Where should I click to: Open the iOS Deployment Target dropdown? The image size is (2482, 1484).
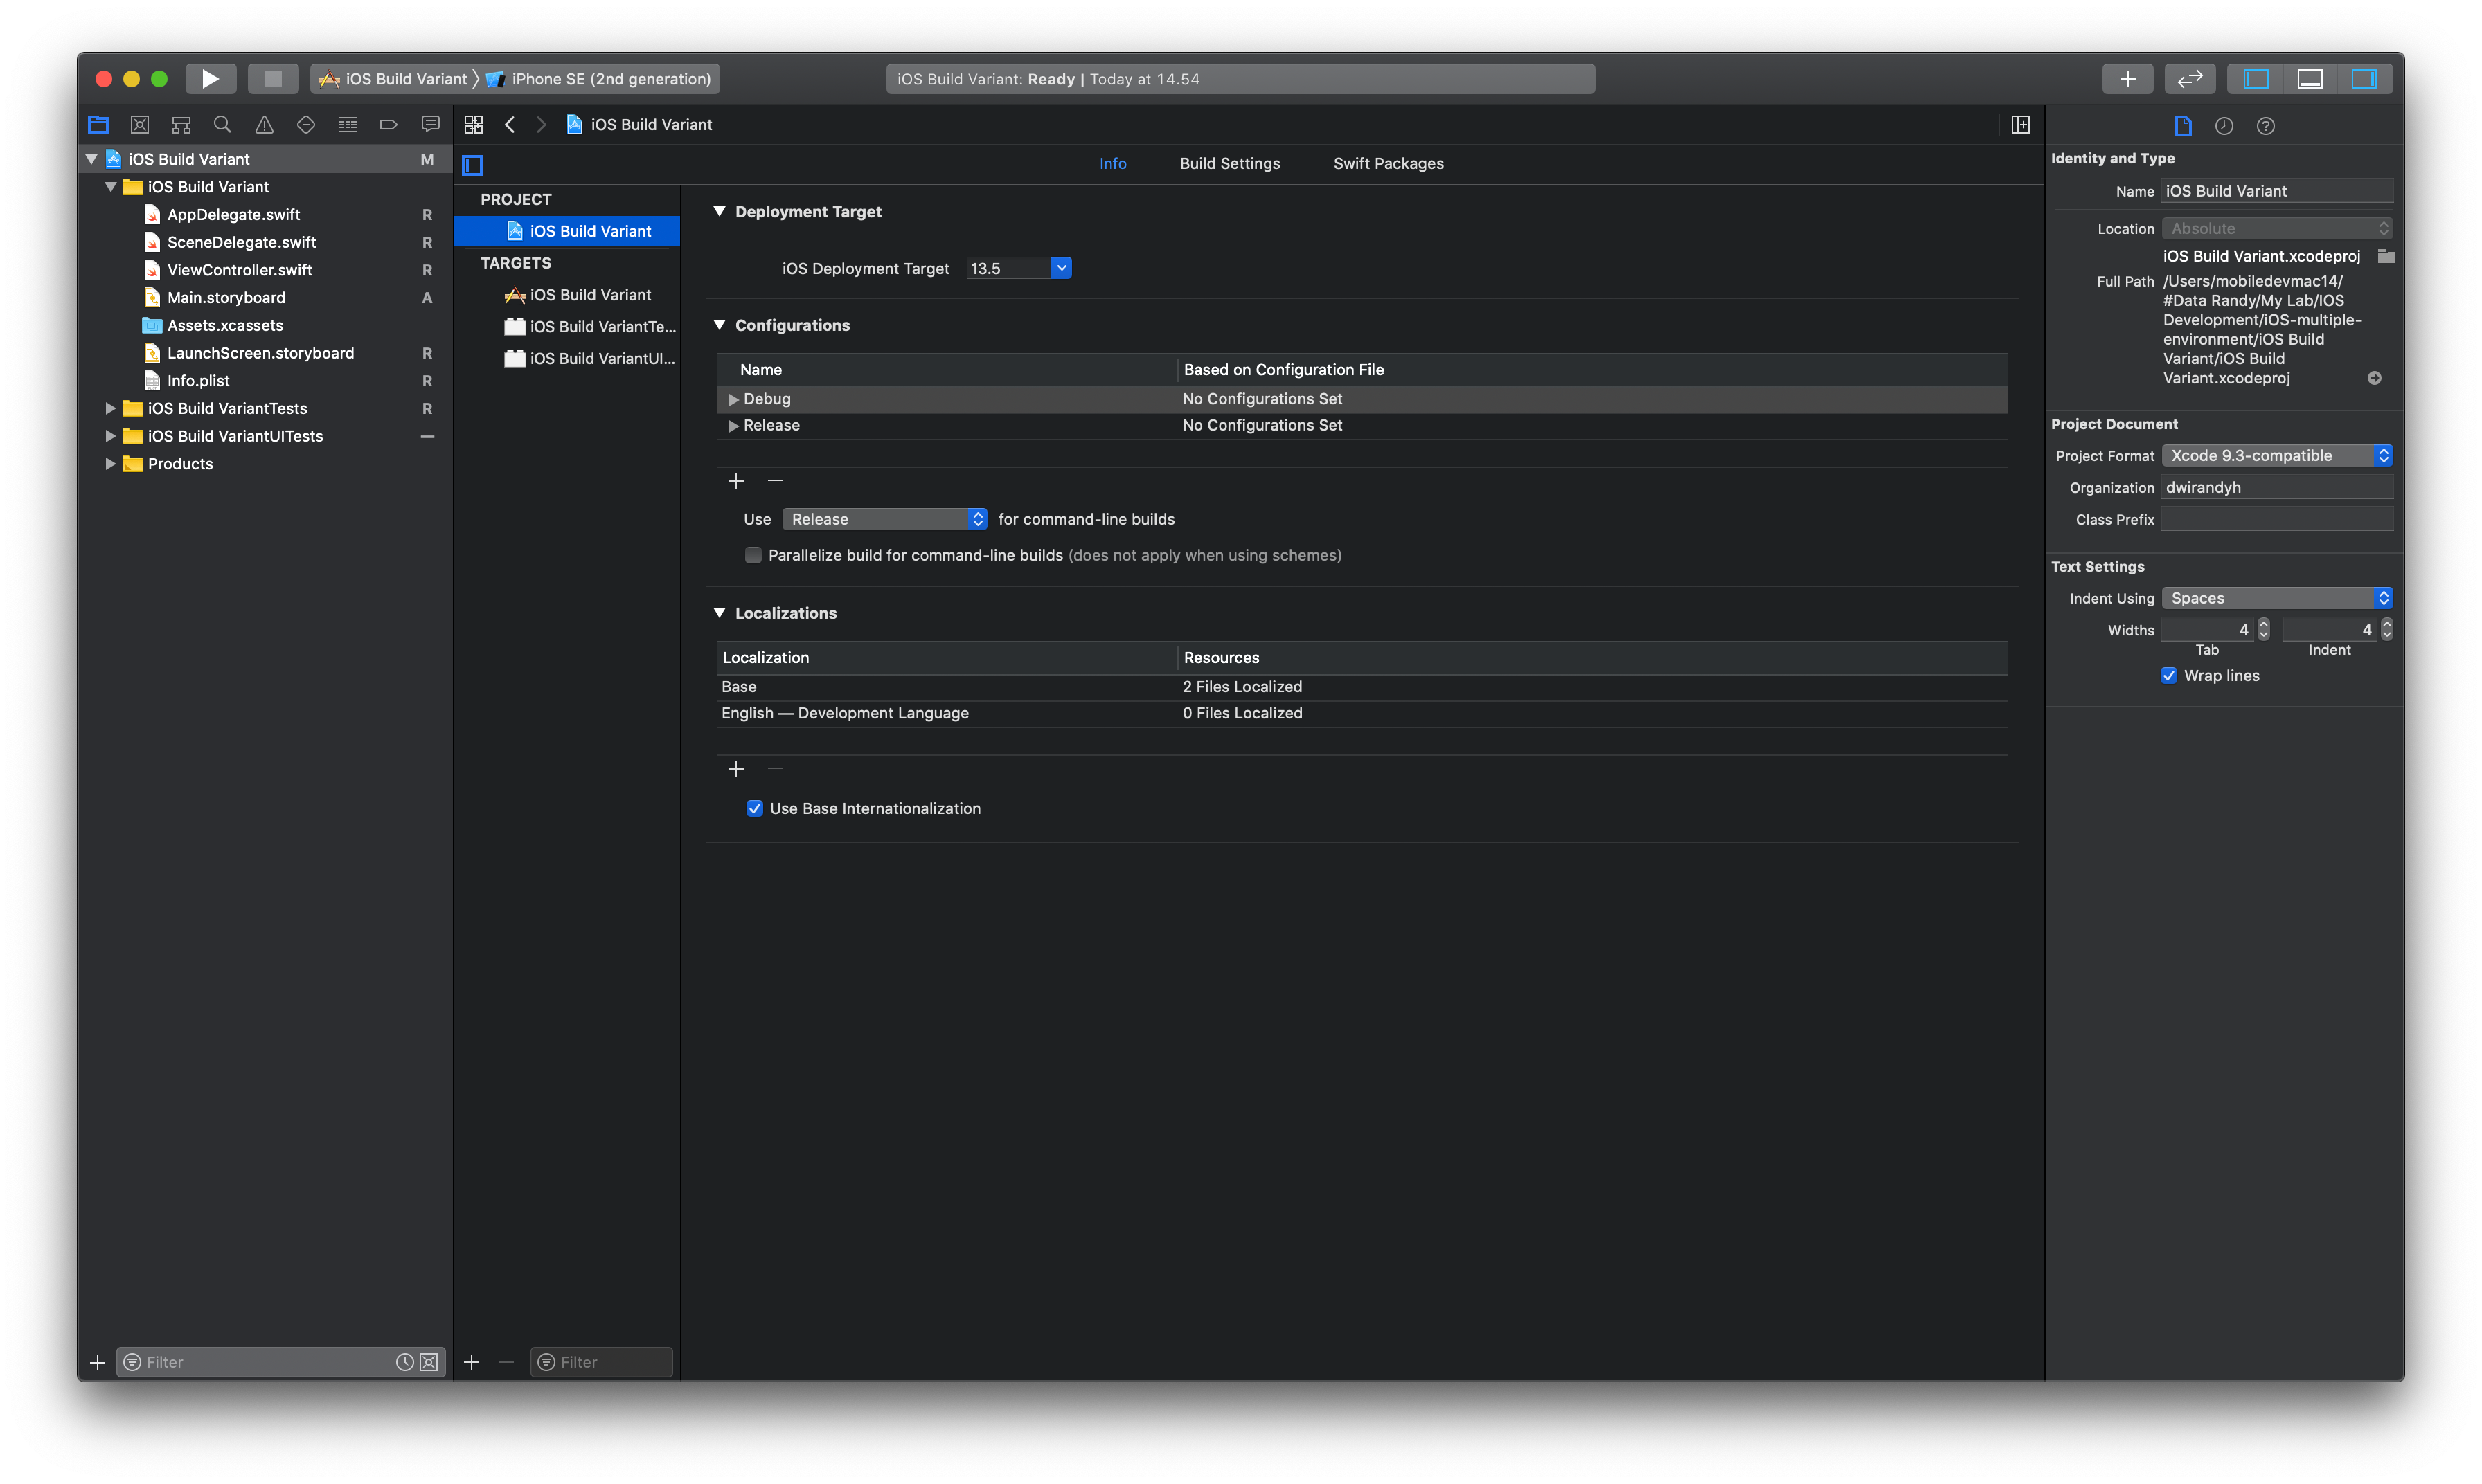(x=1060, y=268)
